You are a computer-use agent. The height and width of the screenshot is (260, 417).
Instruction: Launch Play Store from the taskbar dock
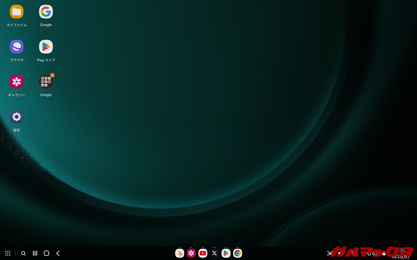point(226,253)
